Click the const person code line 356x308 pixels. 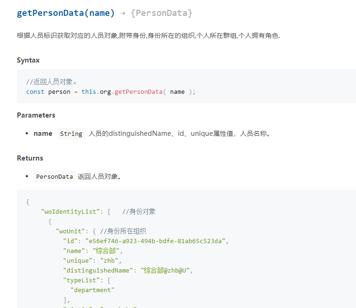click(x=111, y=92)
